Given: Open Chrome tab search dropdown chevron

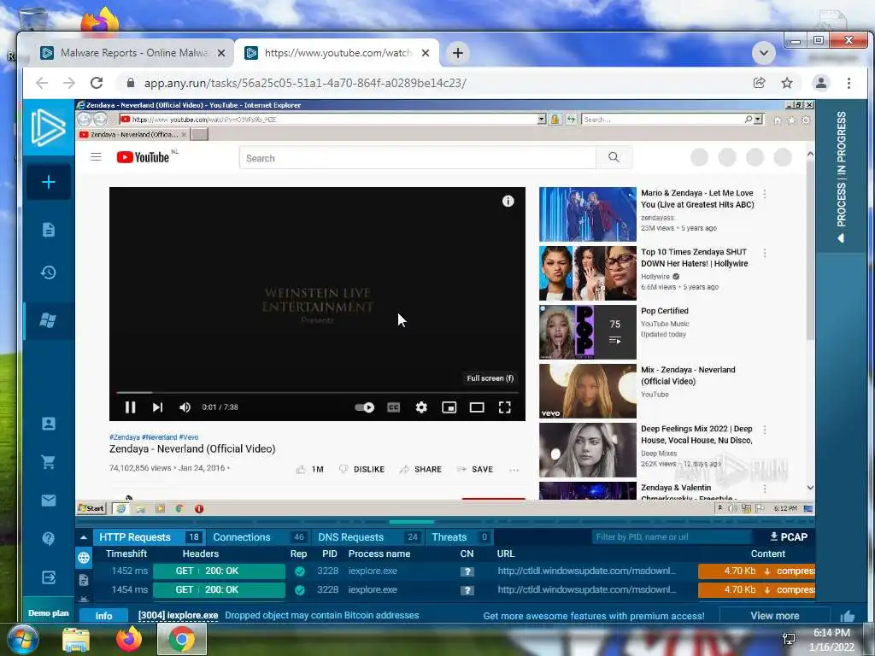Looking at the screenshot, I should pyautogui.click(x=763, y=53).
